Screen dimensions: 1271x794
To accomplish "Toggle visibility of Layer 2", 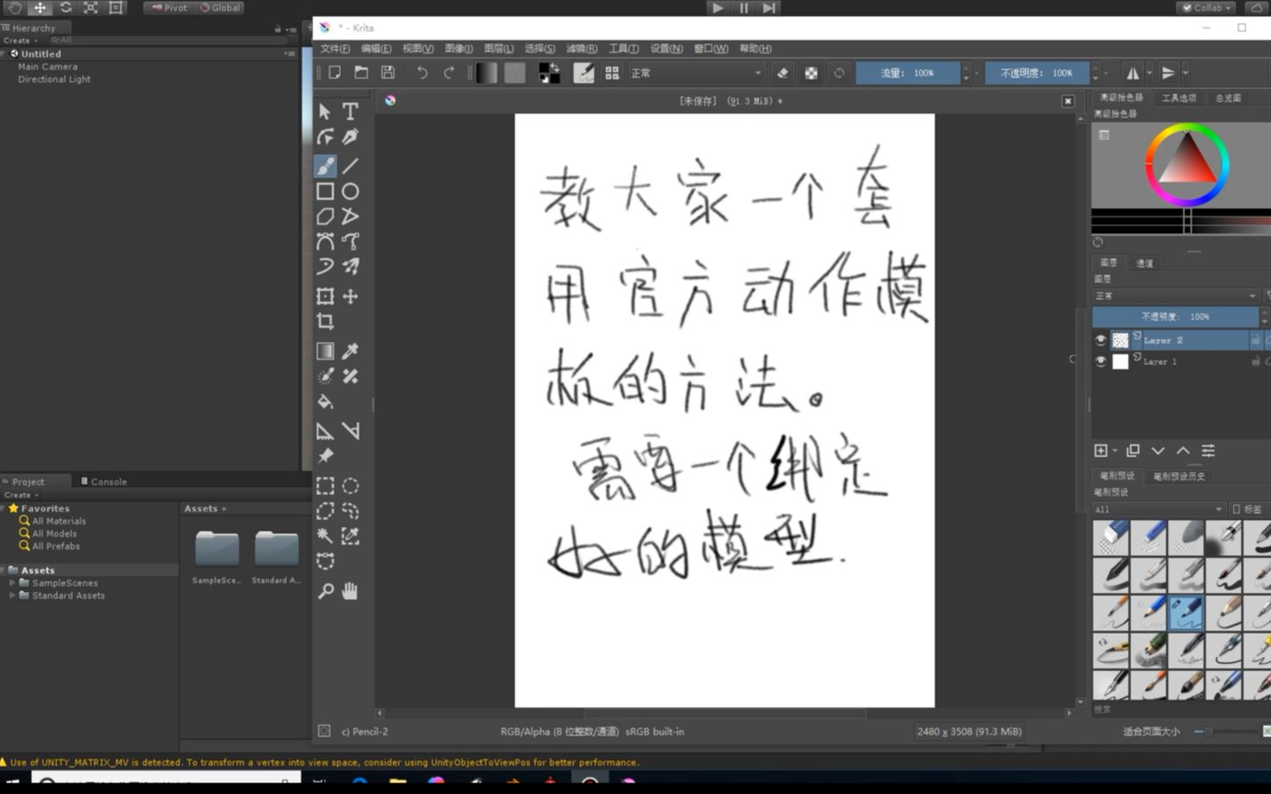I will 1099,339.
